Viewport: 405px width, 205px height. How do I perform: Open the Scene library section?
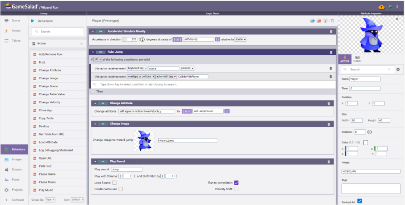(14, 20)
